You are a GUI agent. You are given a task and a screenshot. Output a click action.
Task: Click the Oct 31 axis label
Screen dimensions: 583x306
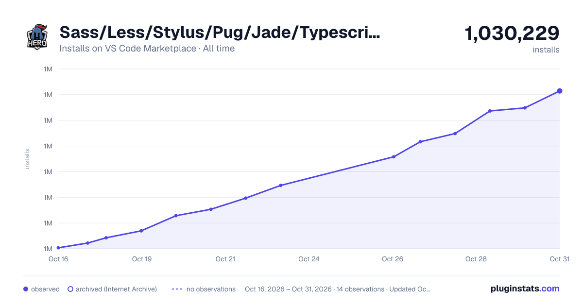click(559, 259)
